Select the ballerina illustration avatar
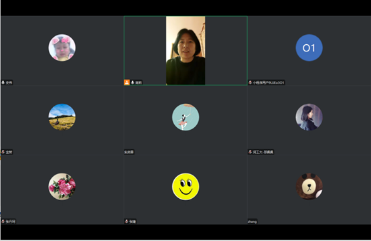Viewport: 371px width, 241px height. [x=185, y=117]
